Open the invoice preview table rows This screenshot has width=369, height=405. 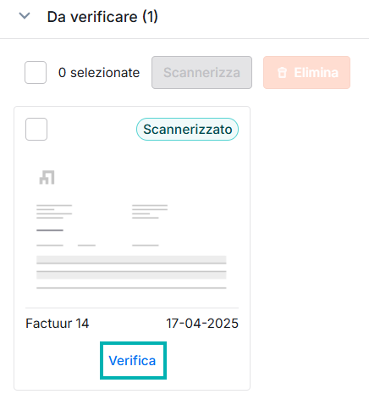point(131,268)
